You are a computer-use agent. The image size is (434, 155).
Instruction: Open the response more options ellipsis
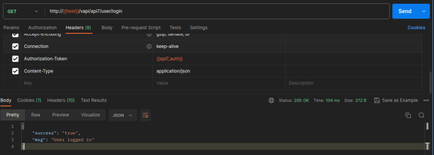426,100
